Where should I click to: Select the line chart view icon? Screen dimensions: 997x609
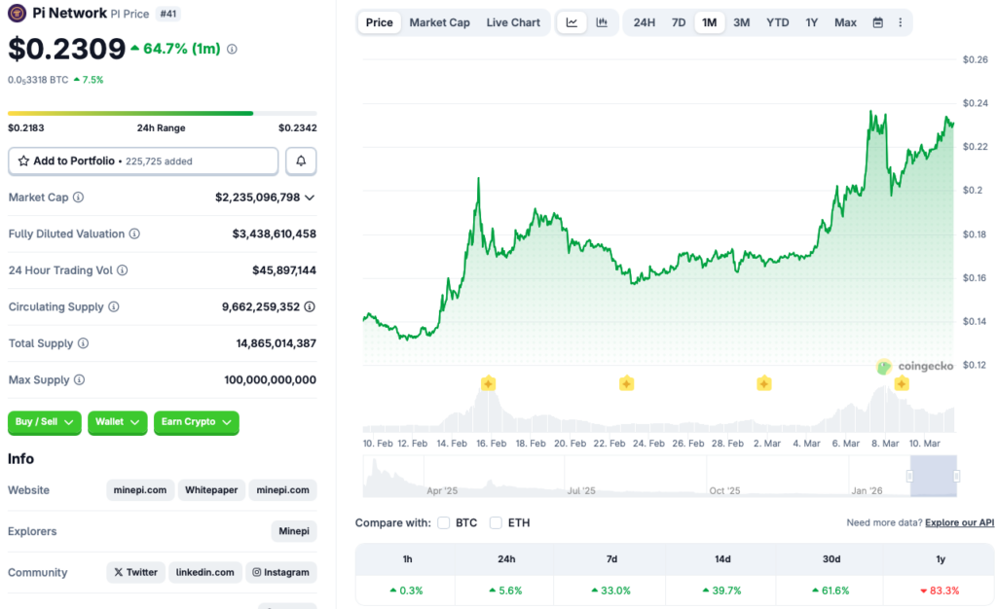coord(572,21)
